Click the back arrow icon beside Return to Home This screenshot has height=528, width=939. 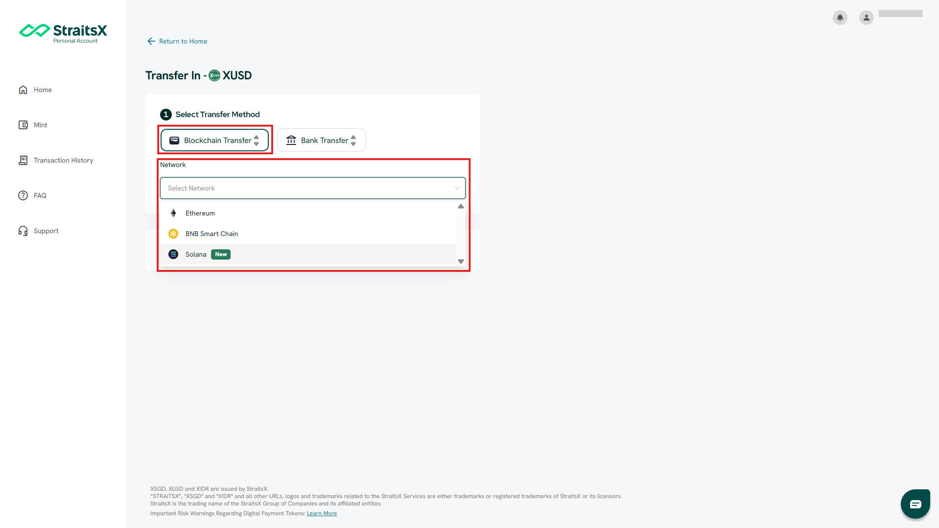click(151, 41)
